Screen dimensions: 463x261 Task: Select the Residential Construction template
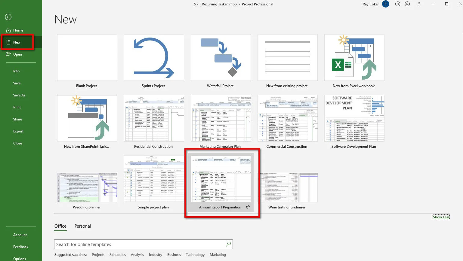pos(154,118)
